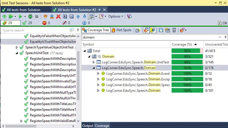The image size is (228, 128).
Task: Expand the Domain.Excep namespace node
Action: click(x=98, y=79)
